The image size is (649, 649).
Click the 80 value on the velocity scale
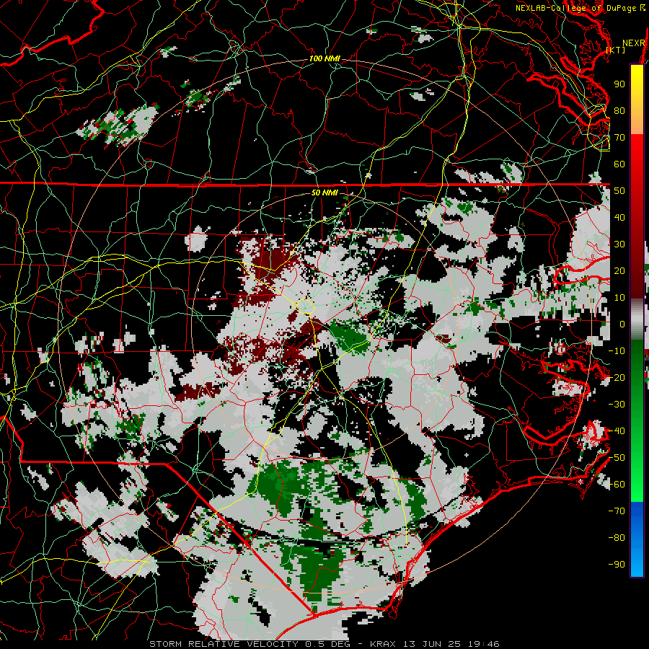coord(619,111)
